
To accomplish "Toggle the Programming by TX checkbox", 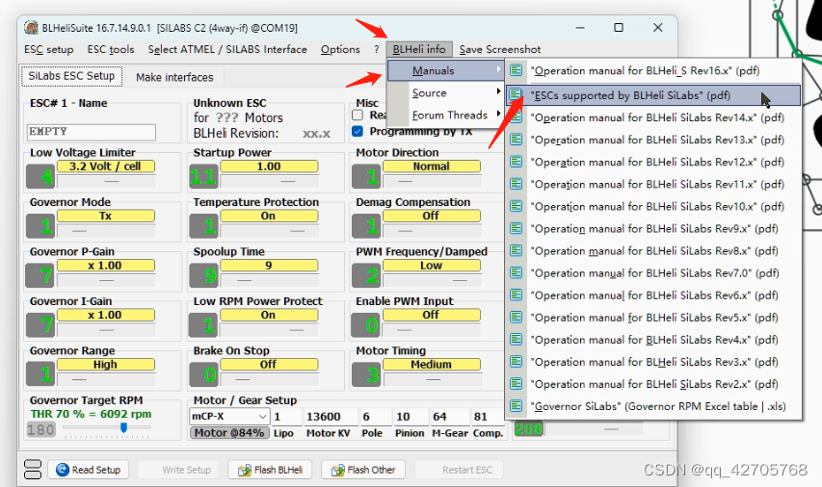I will [358, 131].
